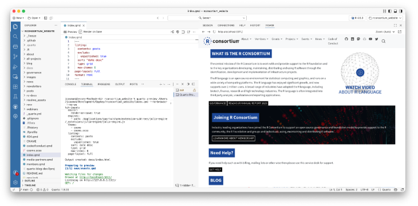The width and height of the screenshot is (418, 206).
Task: Click the Get Help button
Action: pos(215,169)
